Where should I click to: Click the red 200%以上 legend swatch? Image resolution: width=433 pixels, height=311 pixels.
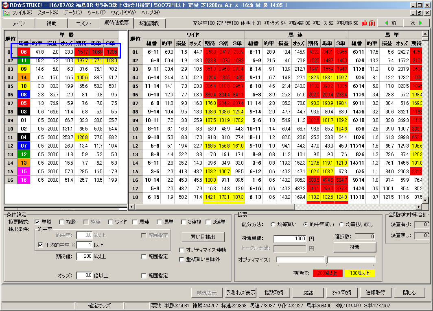pos(328,273)
